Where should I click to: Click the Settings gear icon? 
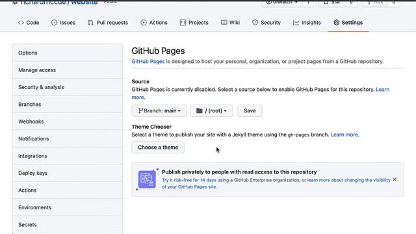click(337, 23)
